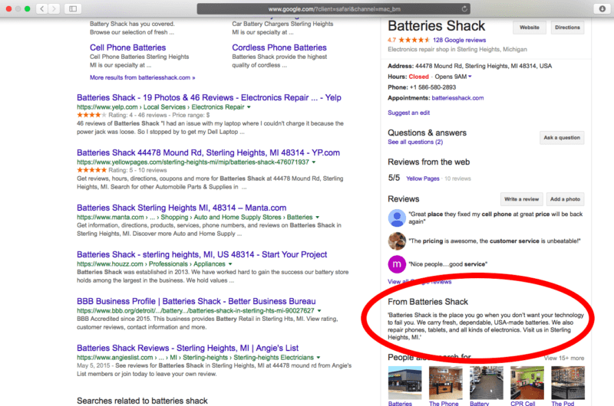Reload the page from the address bar
This screenshot has height=406, width=614.
click(x=463, y=8)
